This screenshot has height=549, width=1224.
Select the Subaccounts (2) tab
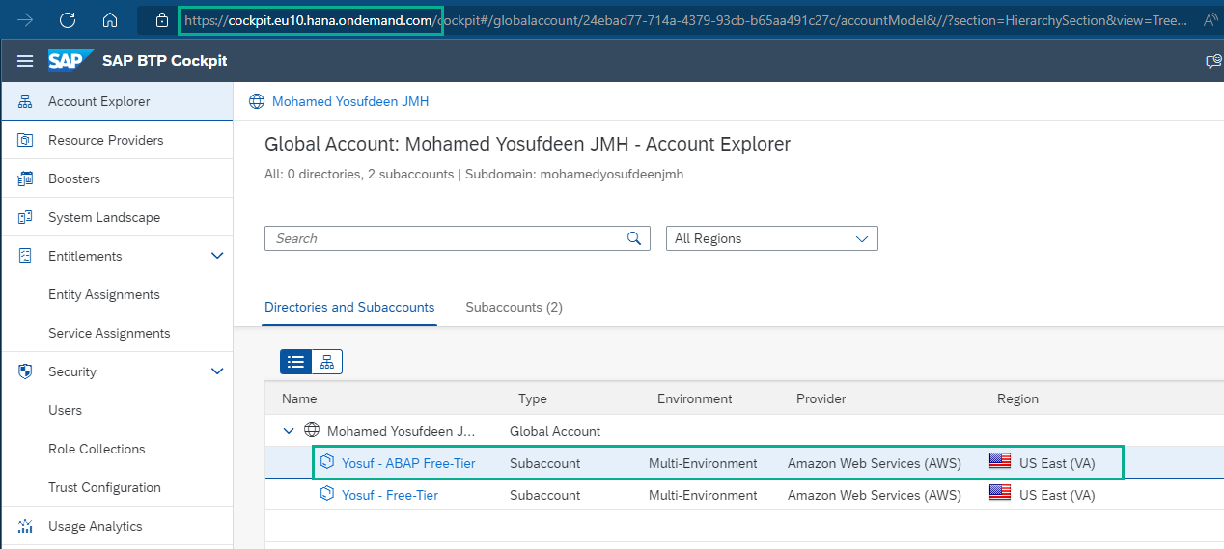point(514,307)
